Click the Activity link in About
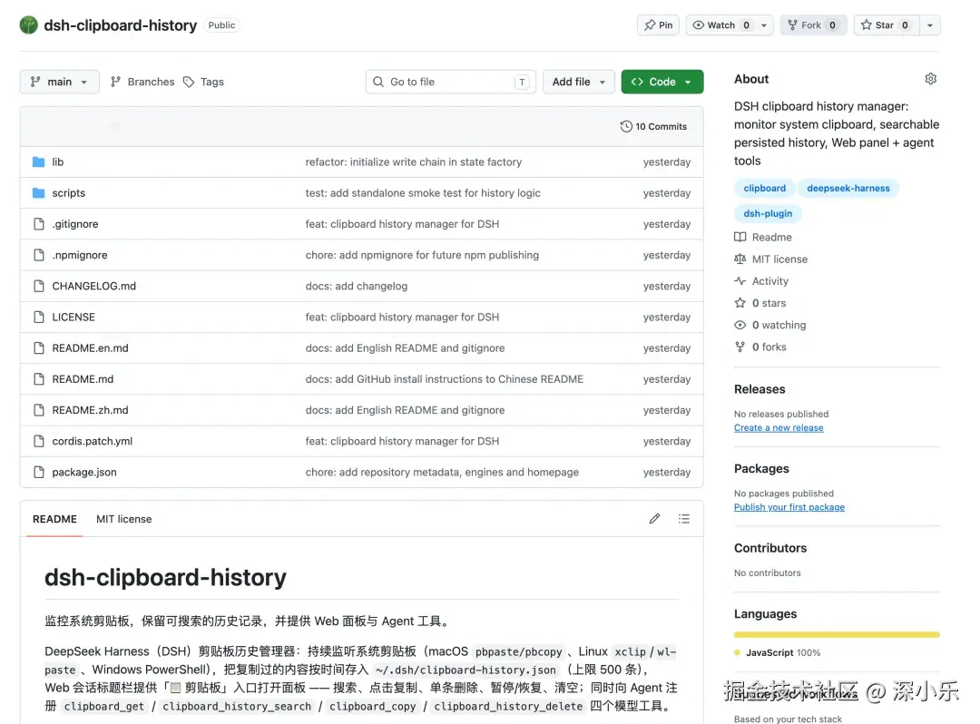 pos(770,281)
